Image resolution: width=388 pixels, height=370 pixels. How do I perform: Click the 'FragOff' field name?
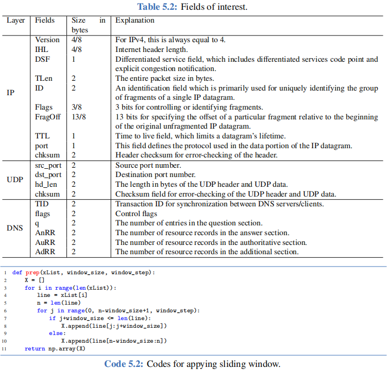tap(47, 117)
